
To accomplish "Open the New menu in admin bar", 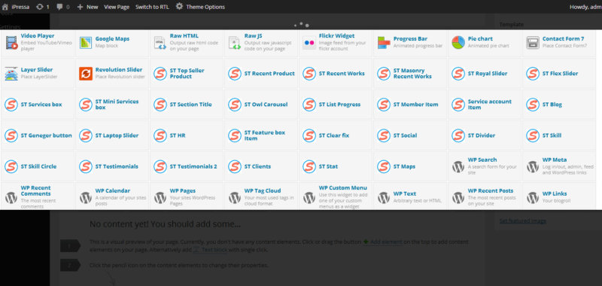I will (x=87, y=7).
